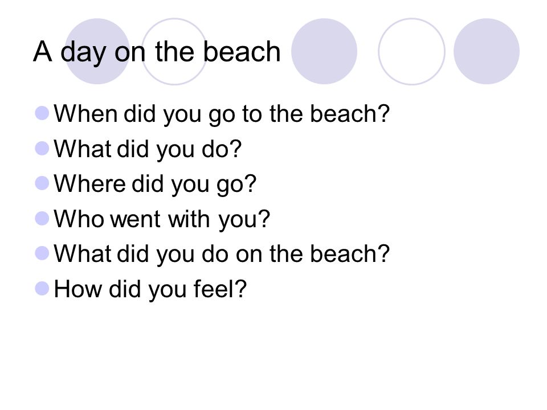This screenshot has width=547, height=410.
Task: Click the outlined circle behind the word 'the'
Action: coord(174,51)
